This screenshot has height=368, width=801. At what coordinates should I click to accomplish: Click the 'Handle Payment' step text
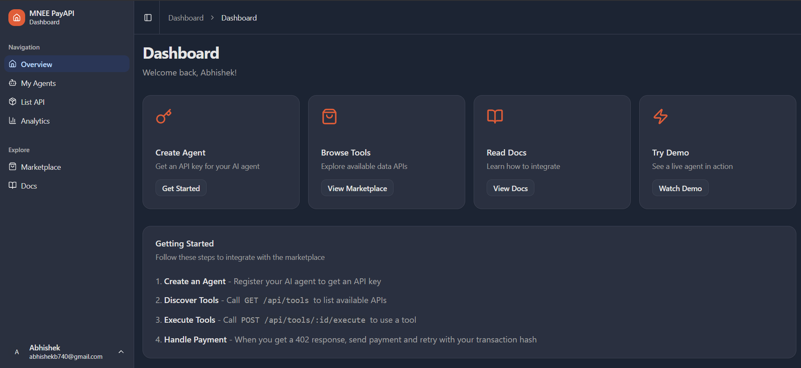click(x=195, y=339)
